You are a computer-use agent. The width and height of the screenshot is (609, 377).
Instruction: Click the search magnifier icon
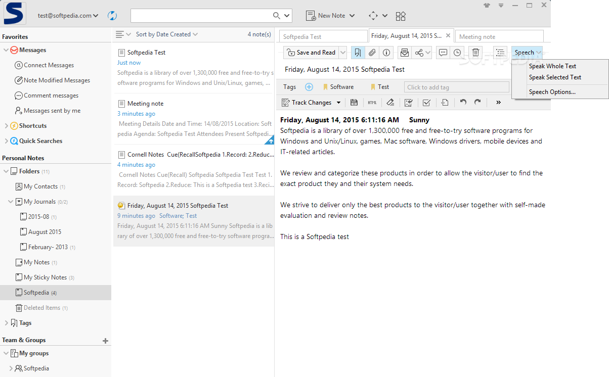tap(277, 16)
